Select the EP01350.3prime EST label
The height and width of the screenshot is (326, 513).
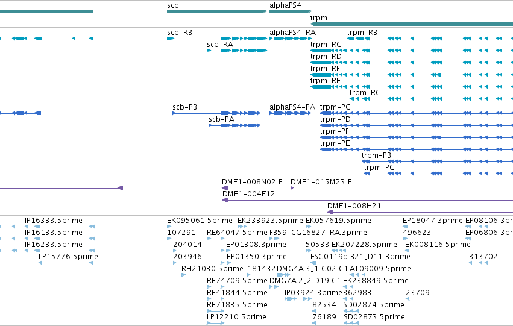click(x=257, y=257)
